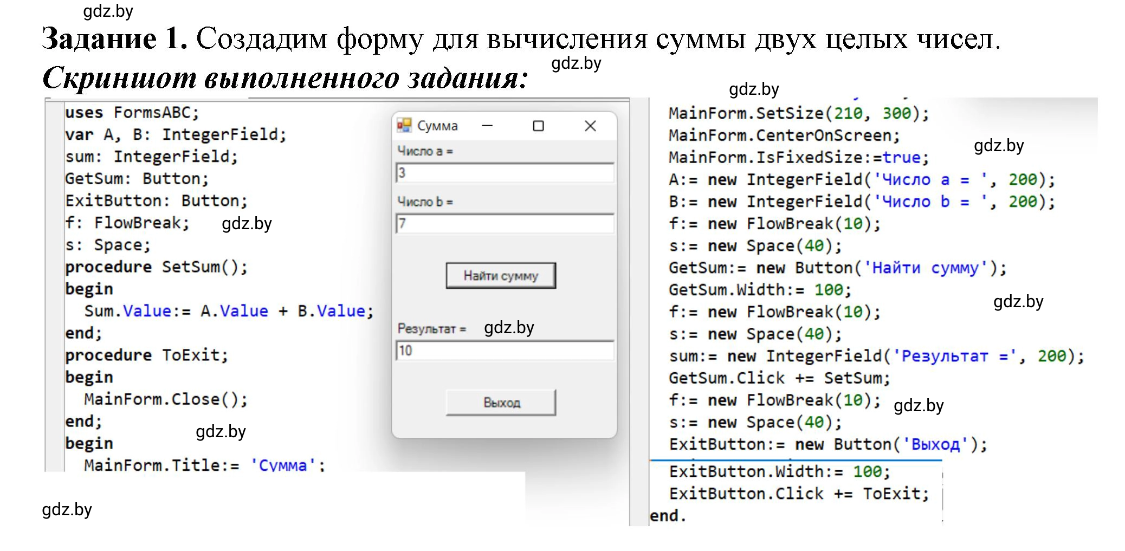Click the 'Найти сумму' button
This screenshot has height=551, width=1125.
(501, 276)
